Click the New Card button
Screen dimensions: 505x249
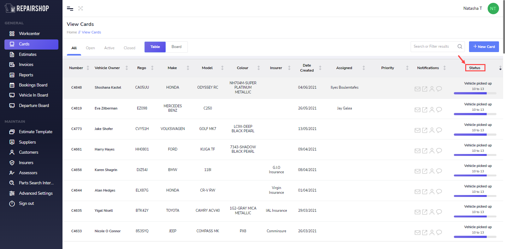tap(484, 47)
